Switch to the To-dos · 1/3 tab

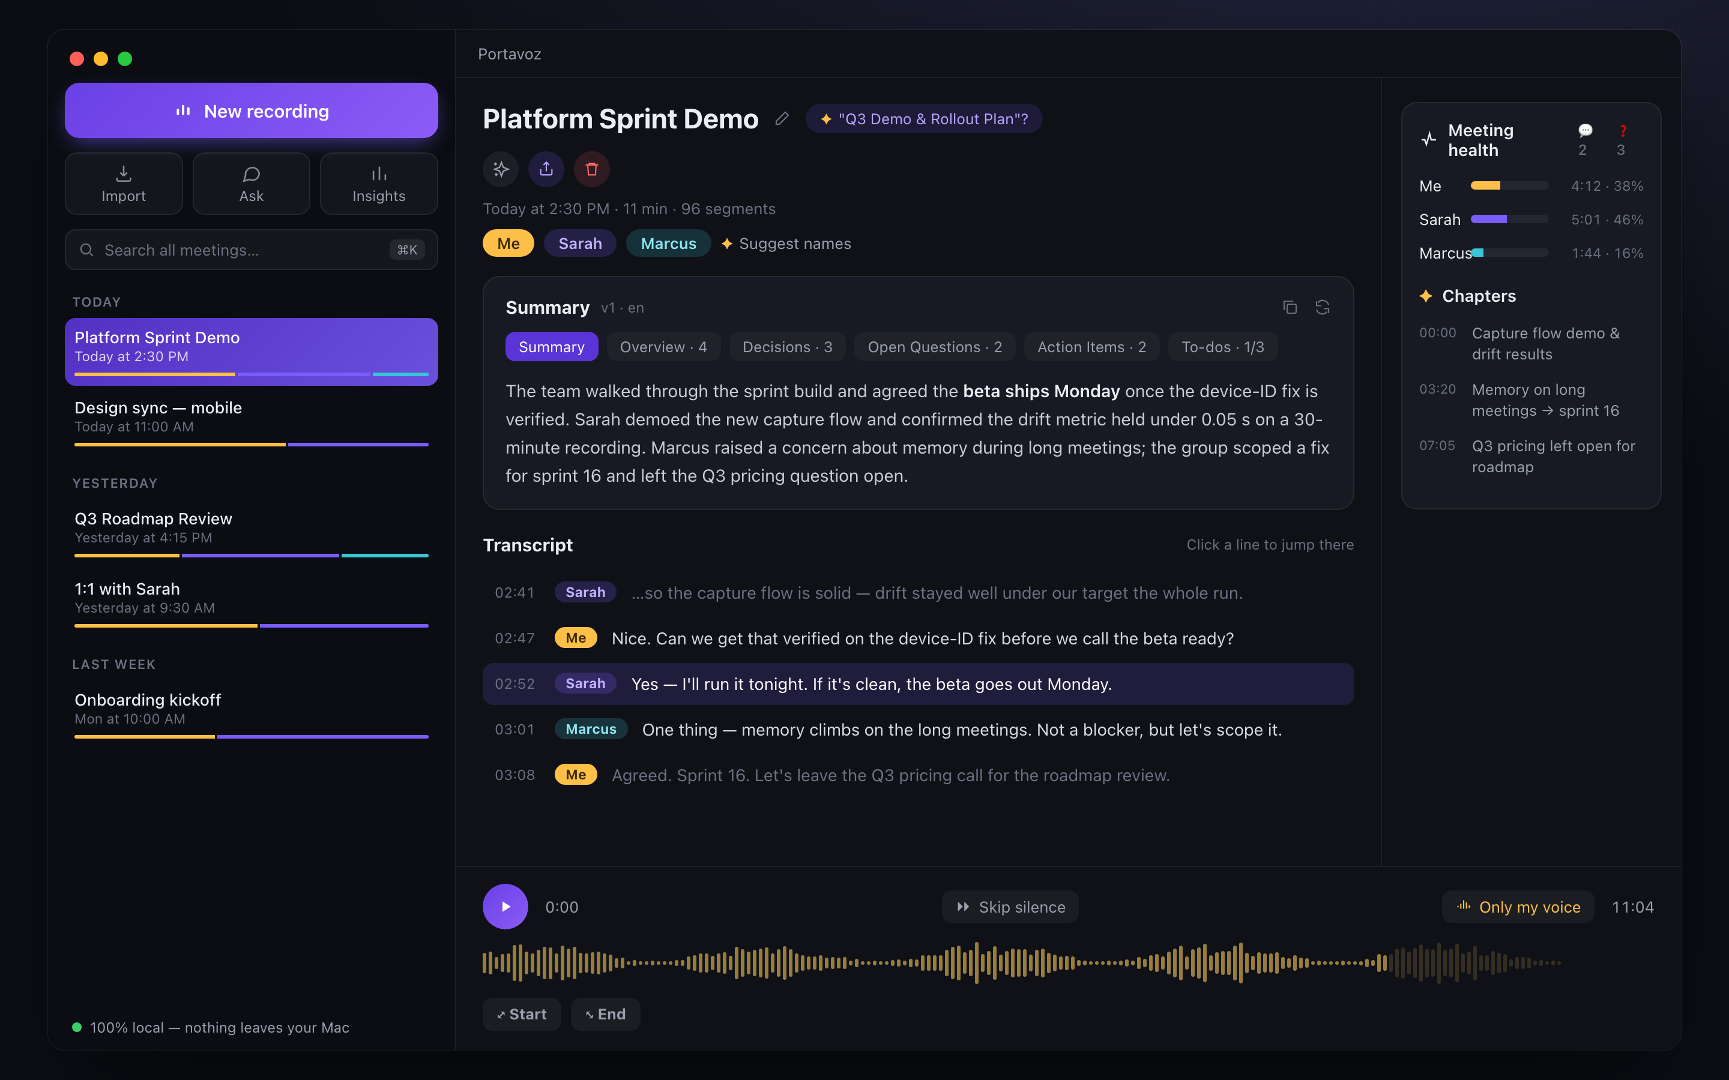pos(1222,347)
